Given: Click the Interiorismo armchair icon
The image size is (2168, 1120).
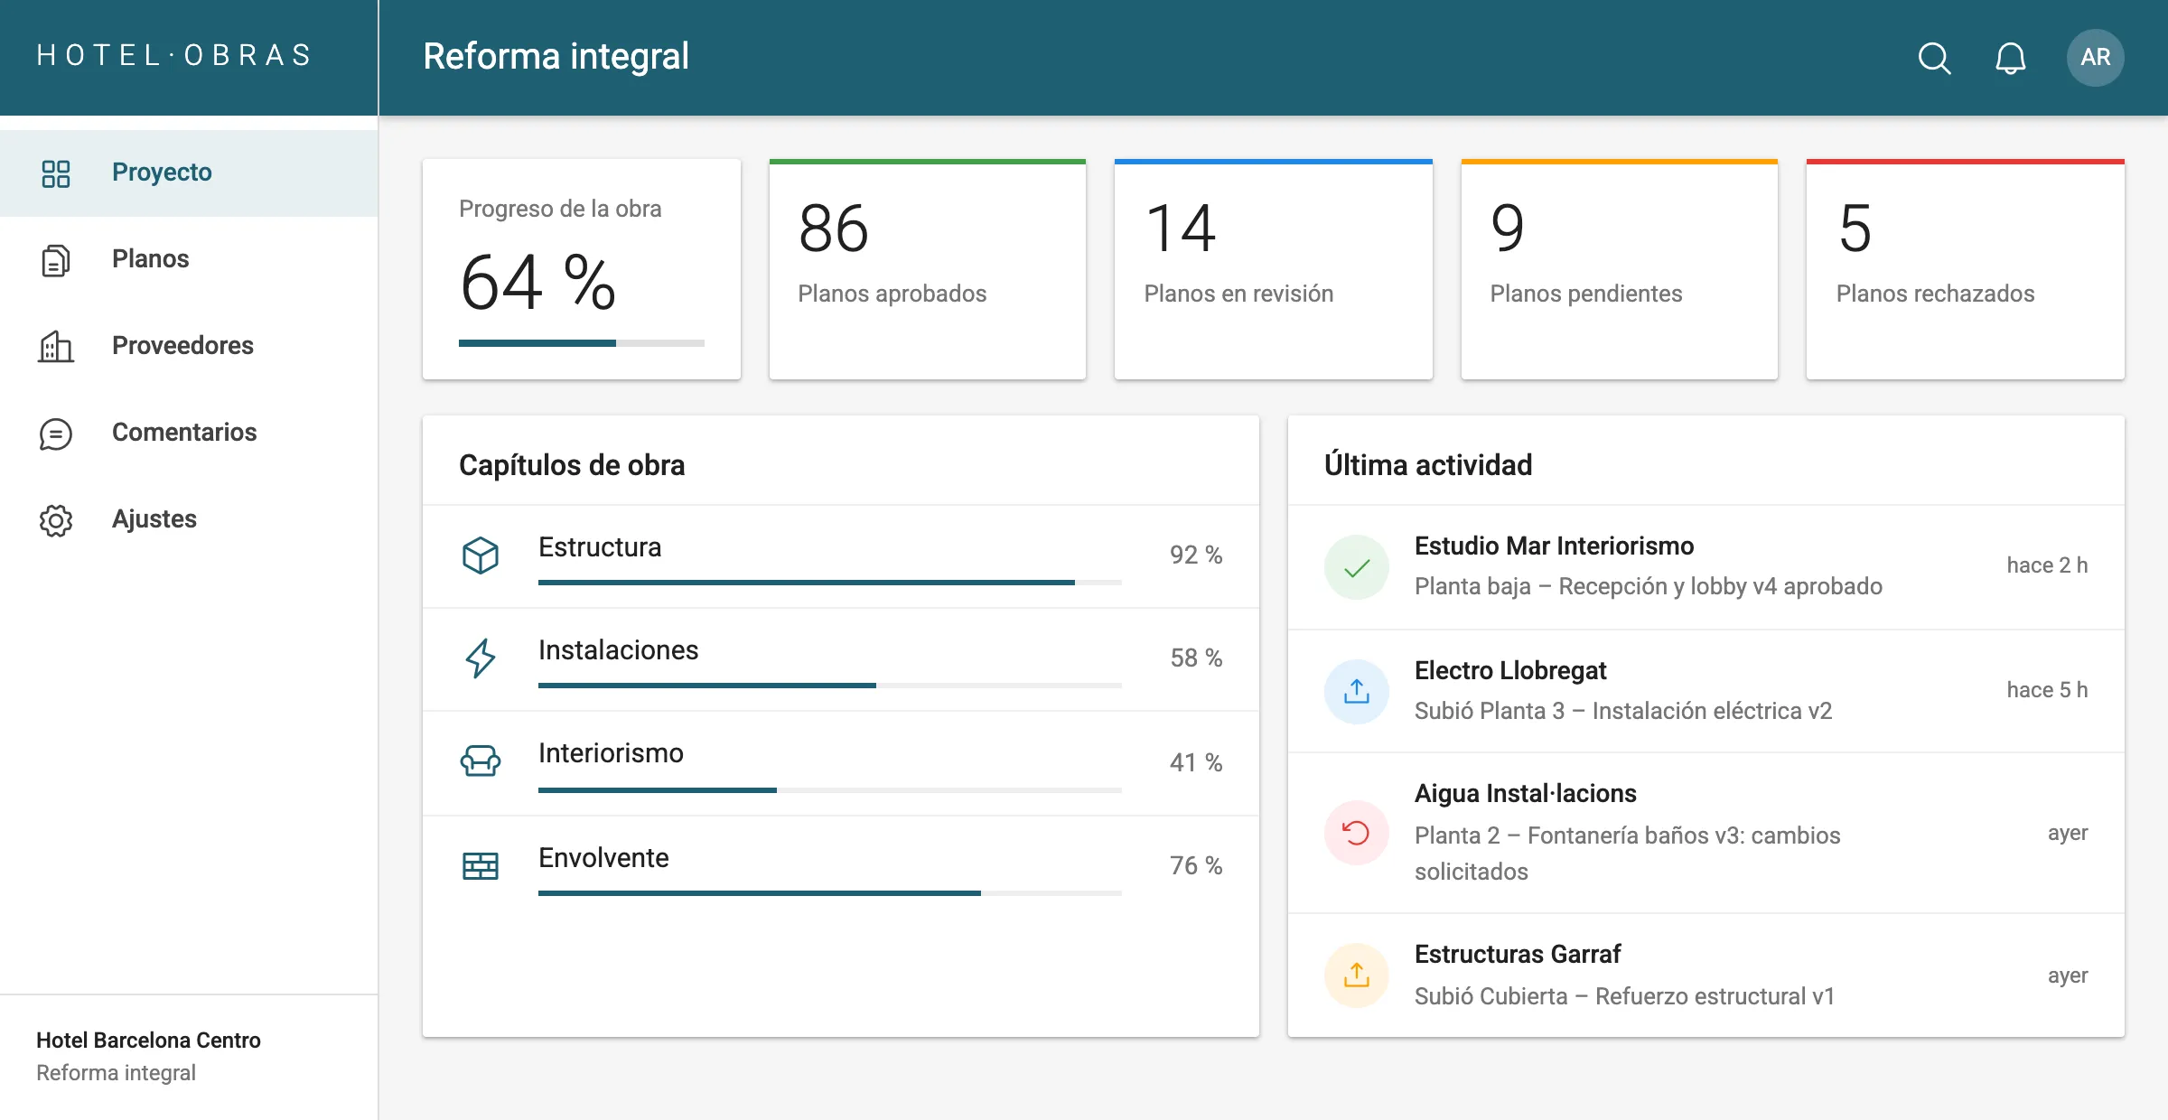Looking at the screenshot, I should [481, 761].
